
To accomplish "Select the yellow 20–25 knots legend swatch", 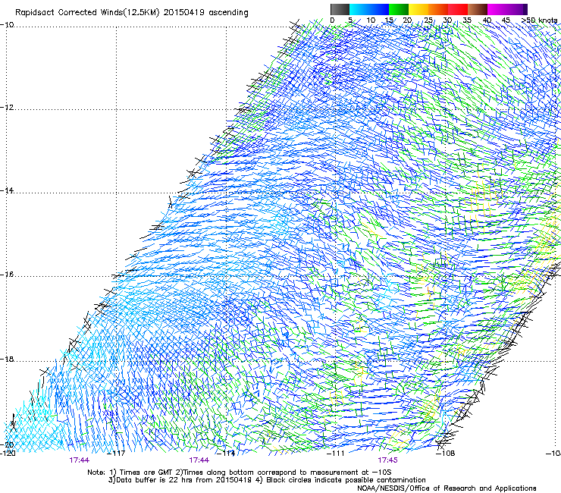I will [418, 9].
